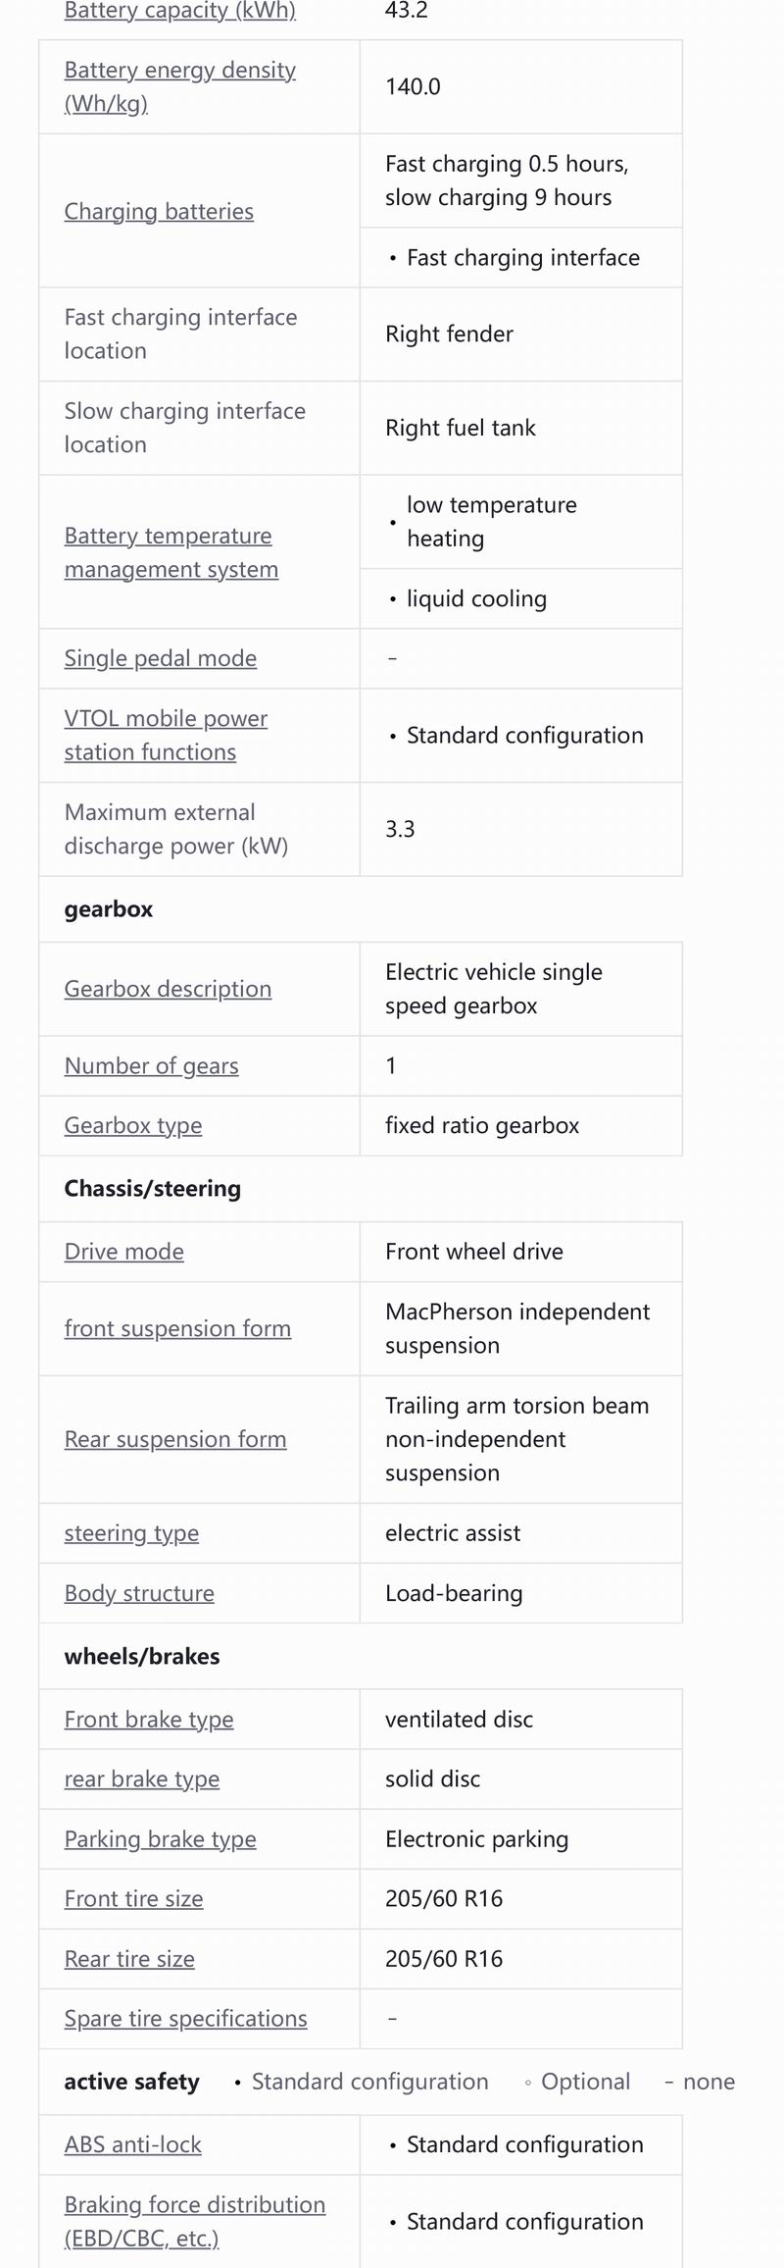This screenshot has width=784, height=2268.
Task: Click the Front brake type link
Action: 149,1719
